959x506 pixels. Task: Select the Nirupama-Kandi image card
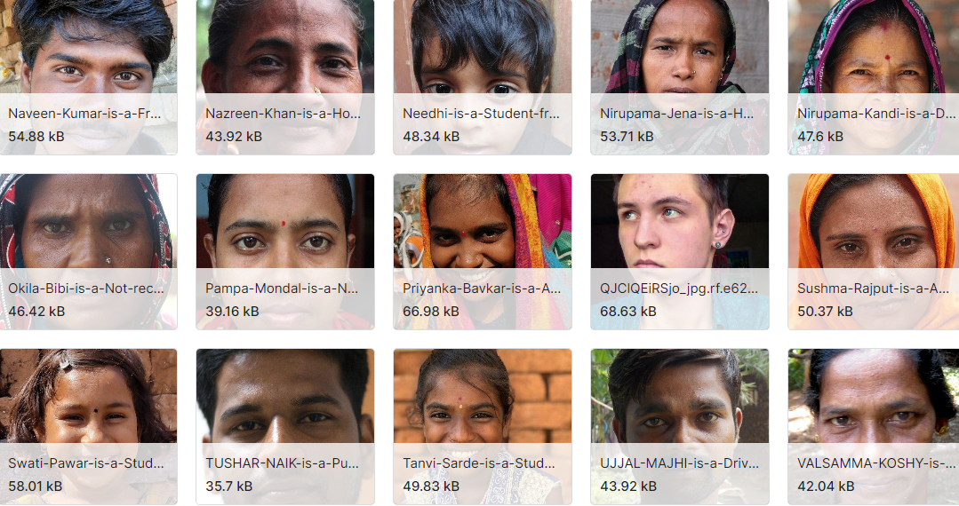coord(874,77)
